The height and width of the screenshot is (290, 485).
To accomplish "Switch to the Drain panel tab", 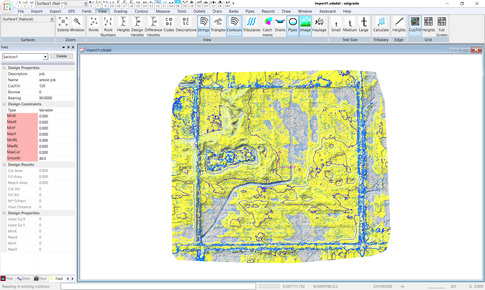I will click(24, 279).
